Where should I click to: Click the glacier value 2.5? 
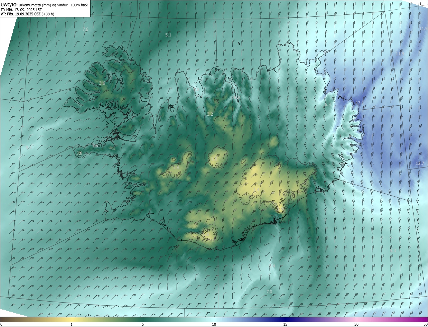(177, 168)
